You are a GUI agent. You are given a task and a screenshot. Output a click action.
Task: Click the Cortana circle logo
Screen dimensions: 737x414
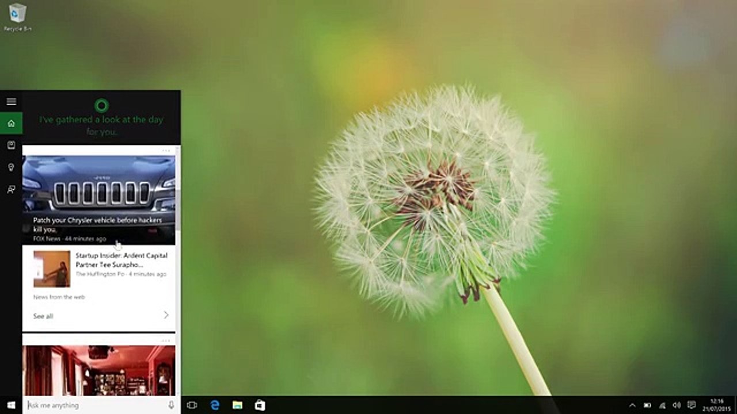[101, 105]
